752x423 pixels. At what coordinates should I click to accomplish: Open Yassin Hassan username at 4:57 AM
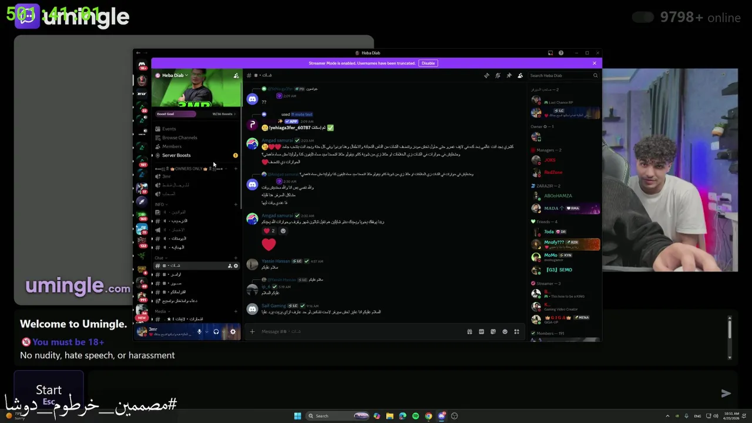pyautogui.click(x=276, y=261)
